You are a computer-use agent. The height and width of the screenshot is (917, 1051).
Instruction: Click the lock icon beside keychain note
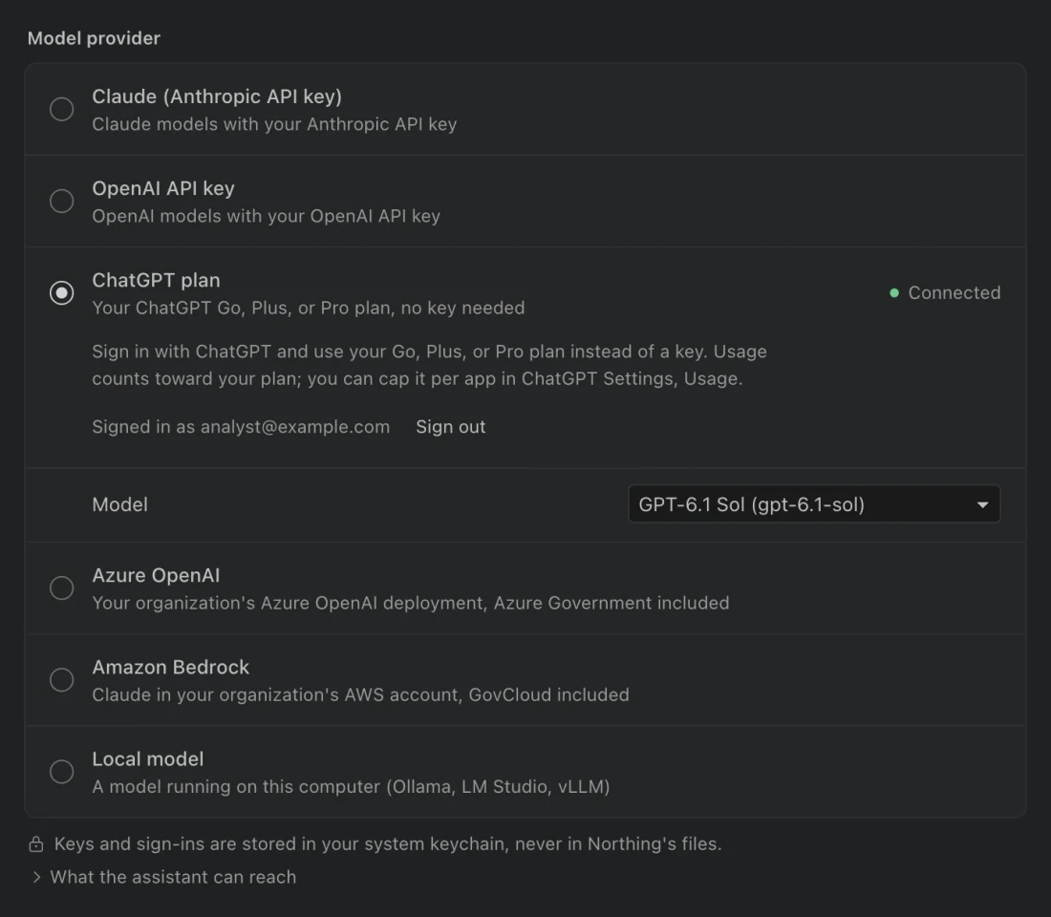point(36,844)
